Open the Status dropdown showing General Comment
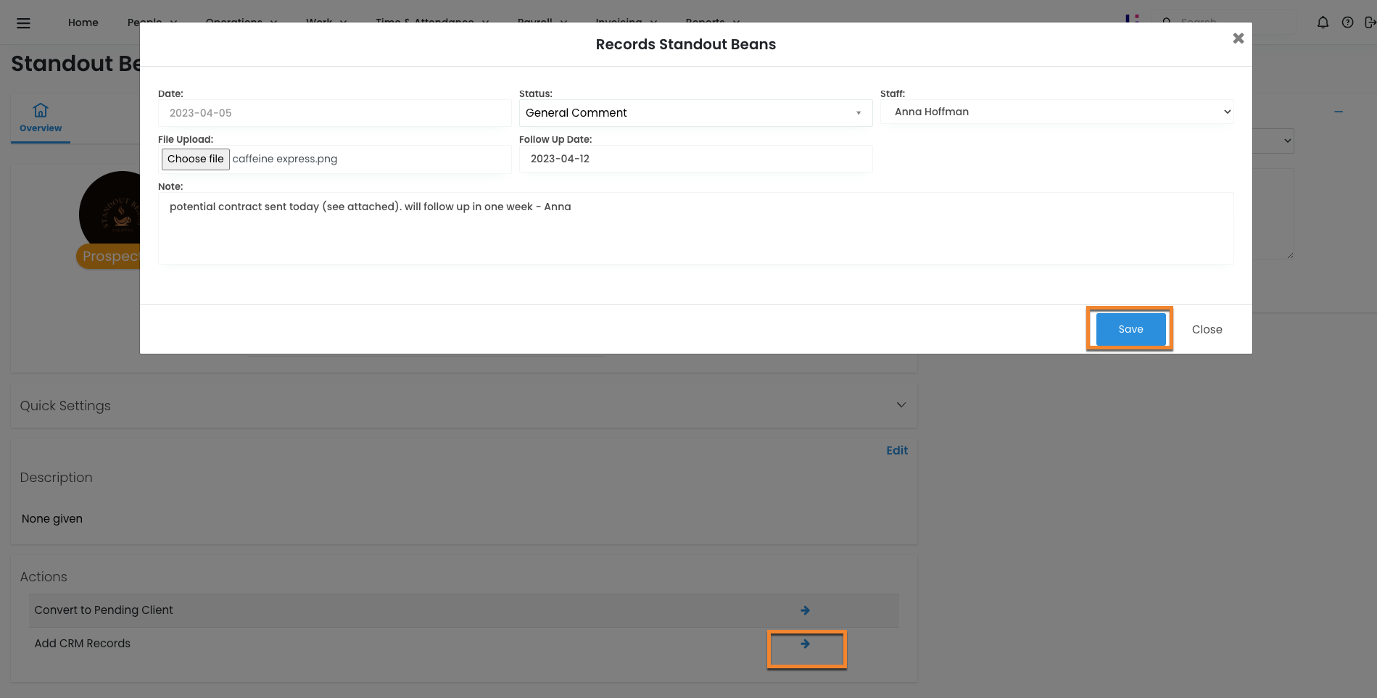 (695, 113)
